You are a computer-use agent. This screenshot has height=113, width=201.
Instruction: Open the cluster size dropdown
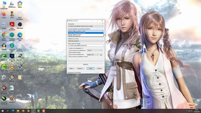tap(86, 41)
